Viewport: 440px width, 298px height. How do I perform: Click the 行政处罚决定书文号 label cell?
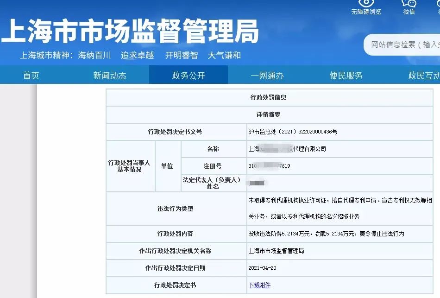tap(176, 132)
